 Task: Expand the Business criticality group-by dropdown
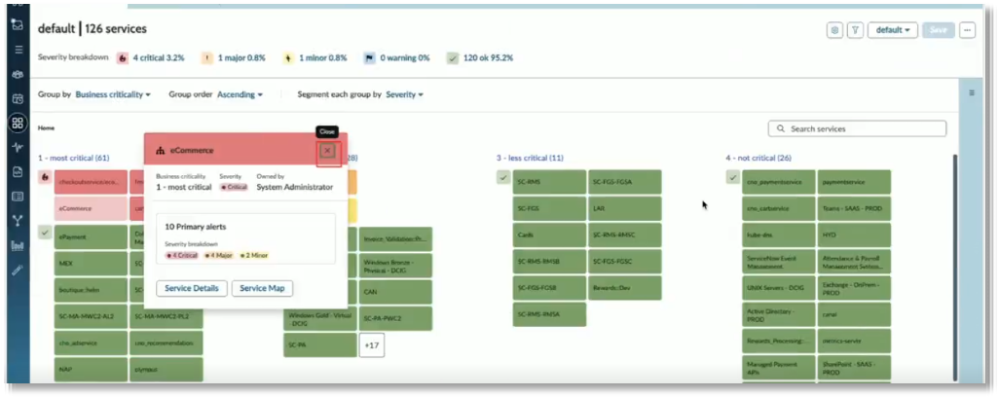(114, 95)
